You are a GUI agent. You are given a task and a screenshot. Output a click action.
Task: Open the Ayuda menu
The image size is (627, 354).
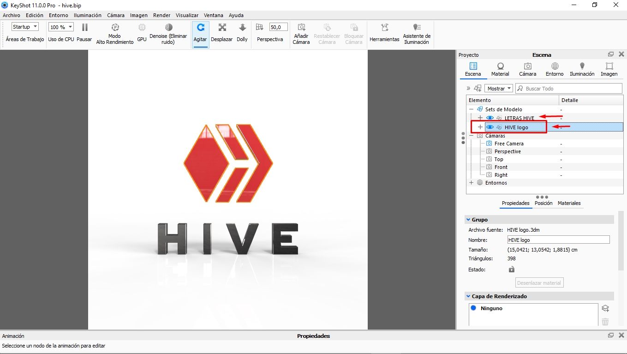point(236,15)
